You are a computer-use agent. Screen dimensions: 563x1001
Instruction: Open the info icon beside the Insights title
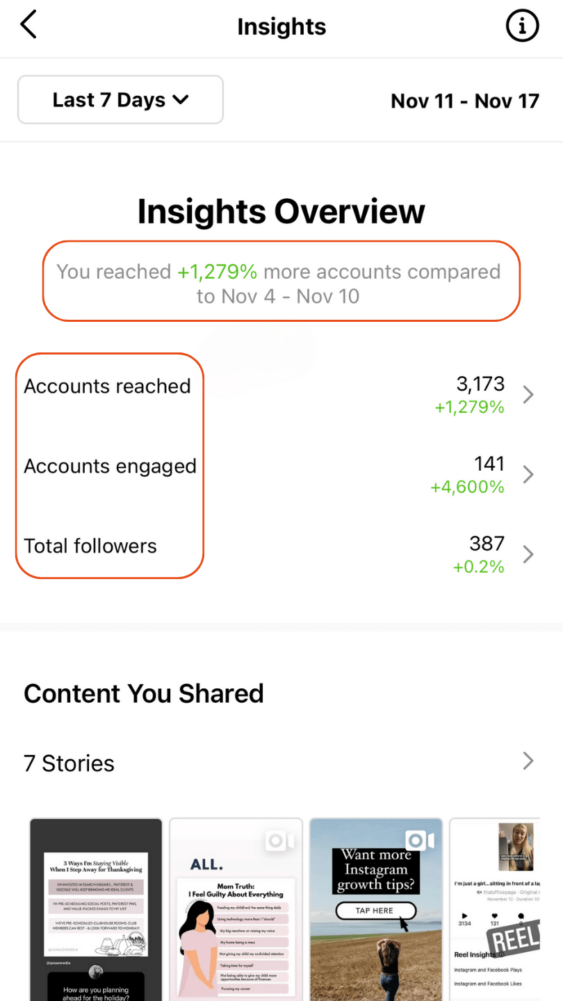[522, 26]
